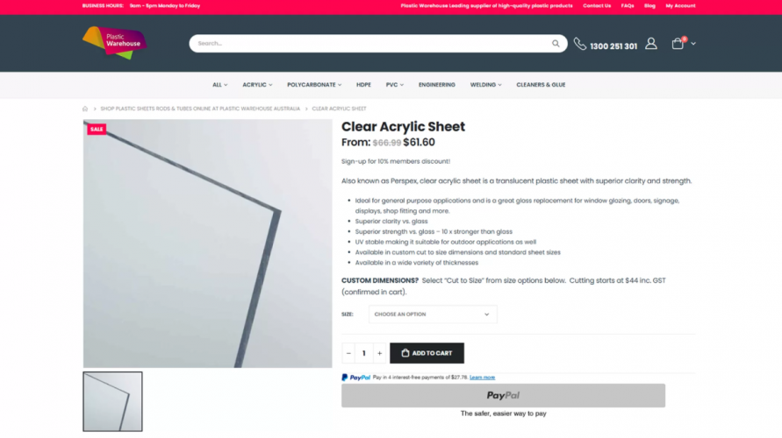
Task: Open the Contact Us link
Action: pos(597,6)
